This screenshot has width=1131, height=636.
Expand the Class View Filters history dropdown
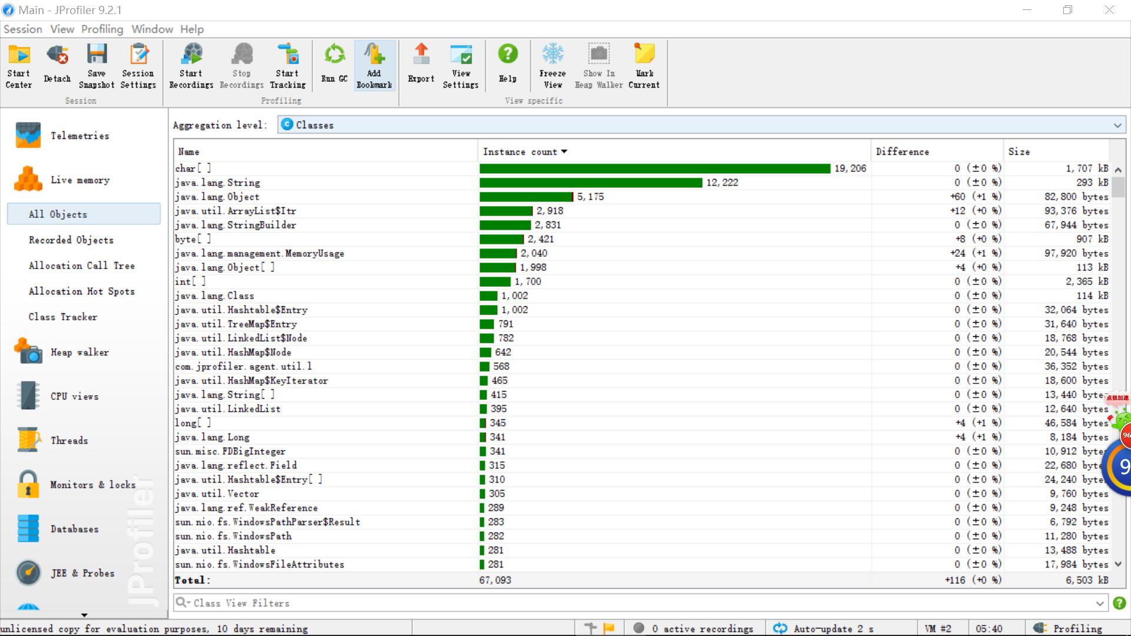click(1100, 603)
